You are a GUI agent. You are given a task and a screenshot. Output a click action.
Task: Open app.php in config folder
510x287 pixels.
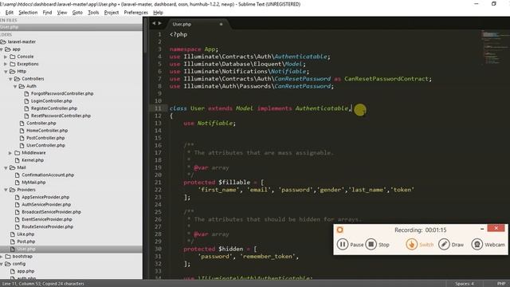pos(25,271)
